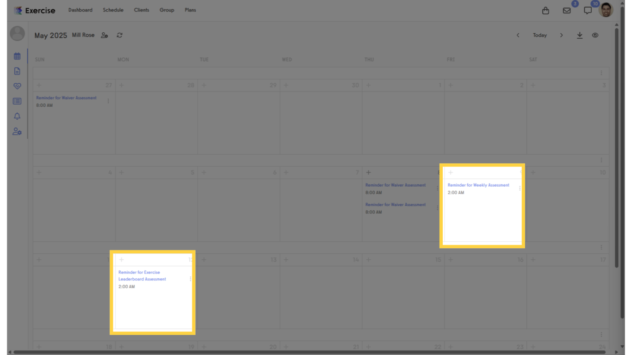The width and height of the screenshot is (632, 355).
Task: Open the list panel icon in the sidebar
Action: [x=17, y=101]
